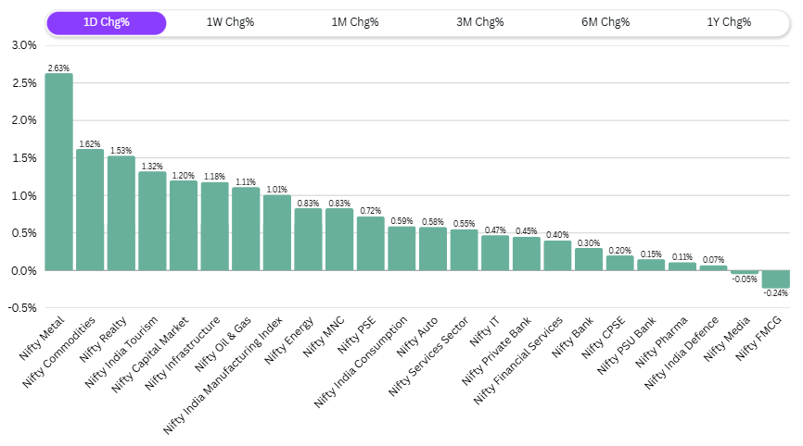Click the Nifty Capital Market bar
Image resolution: width=803 pixels, height=446 pixels.
point(184,226)
